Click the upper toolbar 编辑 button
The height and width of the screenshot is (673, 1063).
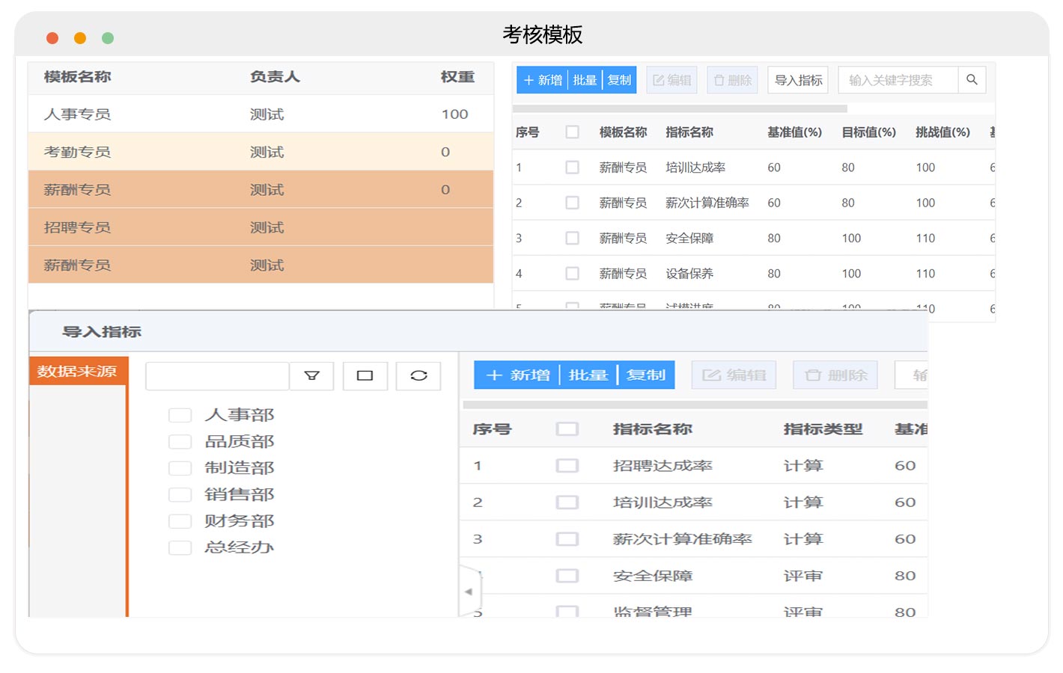671,80
